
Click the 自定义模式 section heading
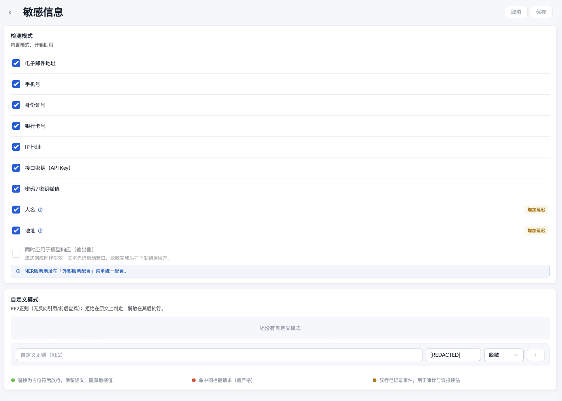[25, 300]
